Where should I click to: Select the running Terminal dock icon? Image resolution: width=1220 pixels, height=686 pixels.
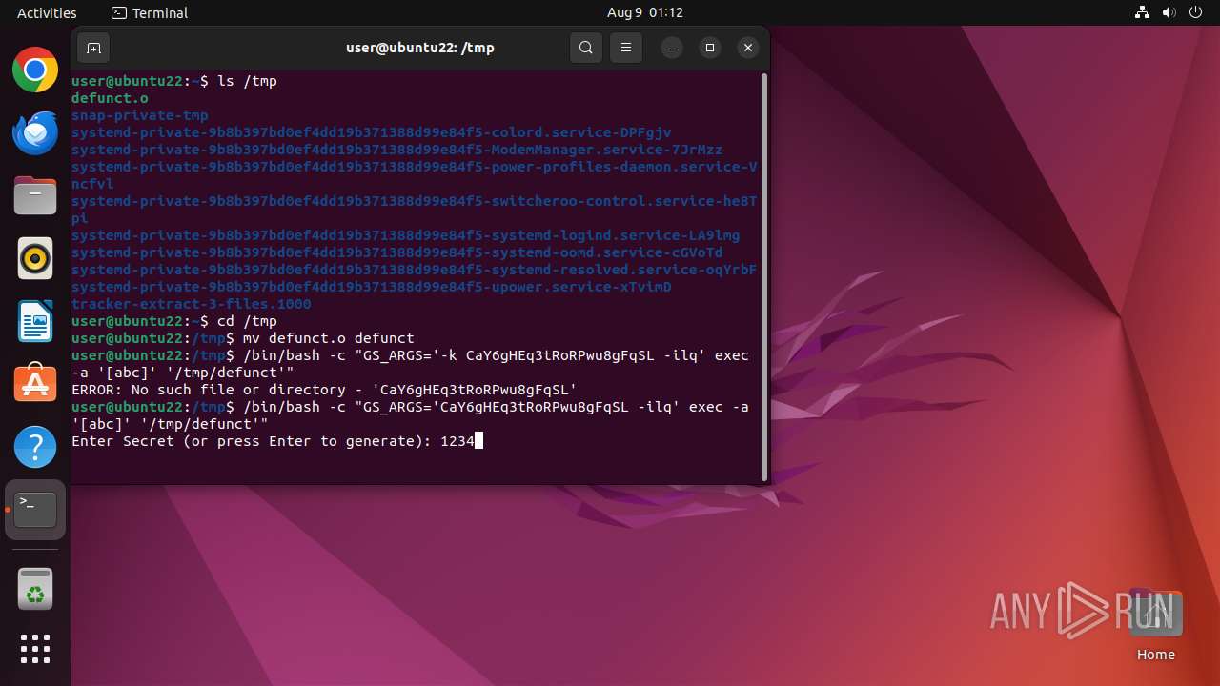pos(35,510)
